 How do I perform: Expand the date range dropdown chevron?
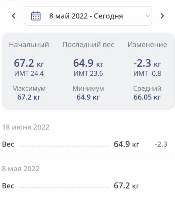[x=148, y=16]
